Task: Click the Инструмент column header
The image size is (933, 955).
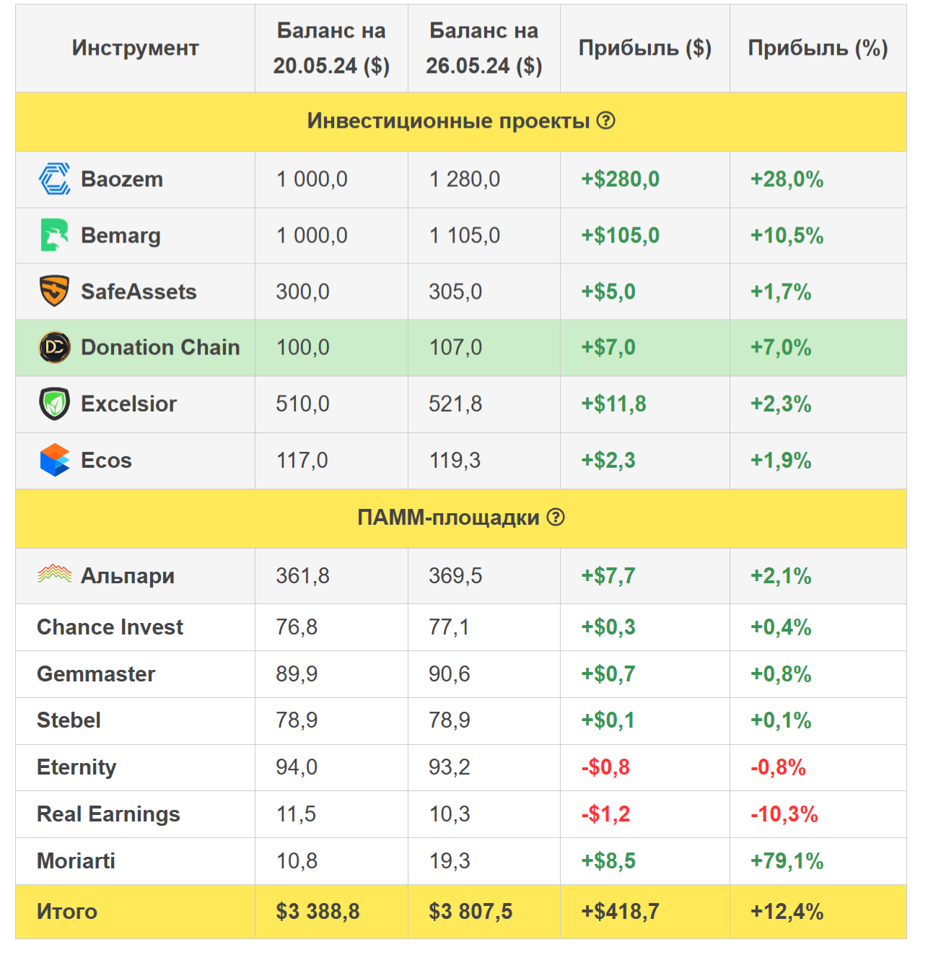Action: 135,48
